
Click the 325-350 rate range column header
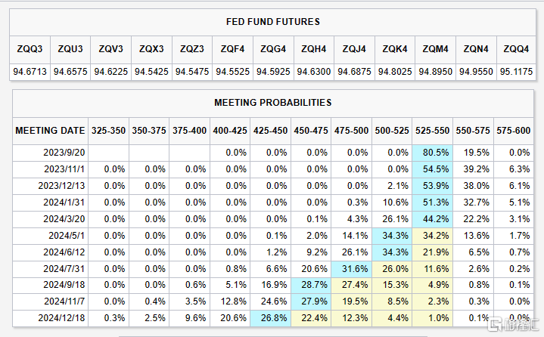(x=108, y=131)
